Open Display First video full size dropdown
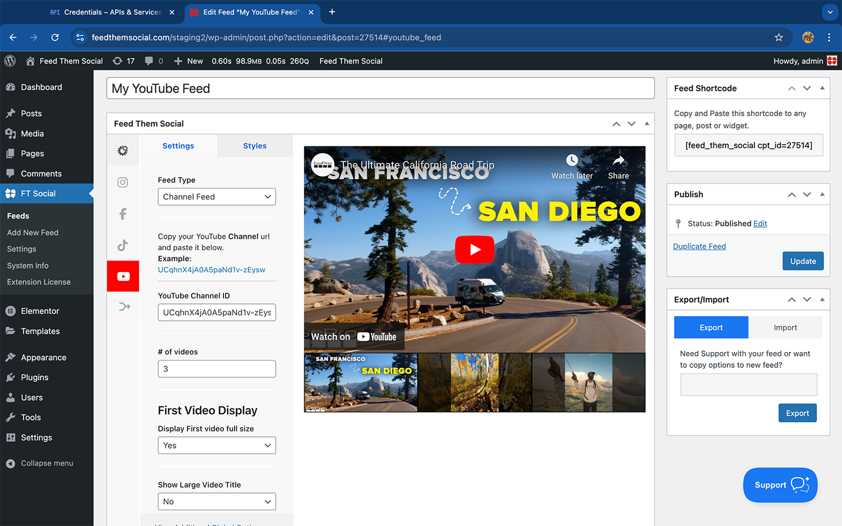 point(217,445)
